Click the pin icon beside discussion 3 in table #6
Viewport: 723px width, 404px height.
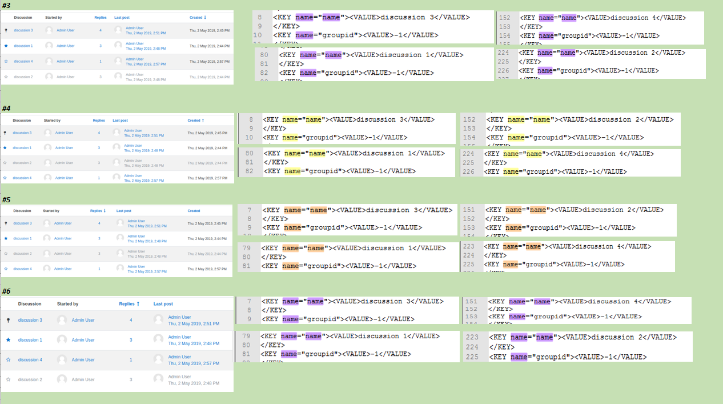(8, 320)
